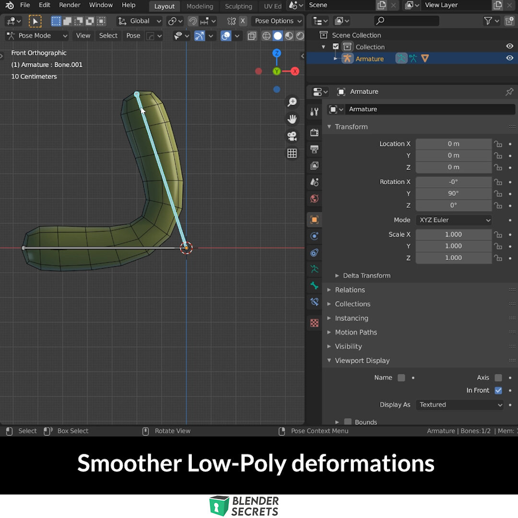The image size is (518, 518).
Task: Hide the Armature with its eye icon
Action: tap(510, 58)
